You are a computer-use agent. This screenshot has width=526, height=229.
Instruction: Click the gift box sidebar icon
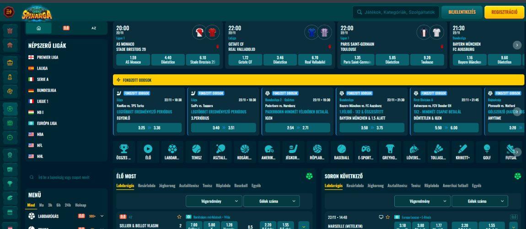tap(10, 31)
